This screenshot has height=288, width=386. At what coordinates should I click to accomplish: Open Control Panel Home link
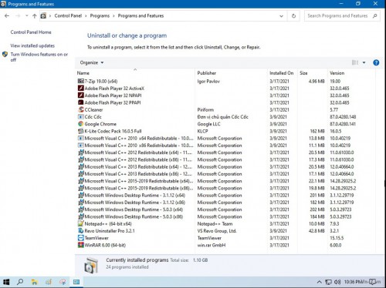point(31,32)
